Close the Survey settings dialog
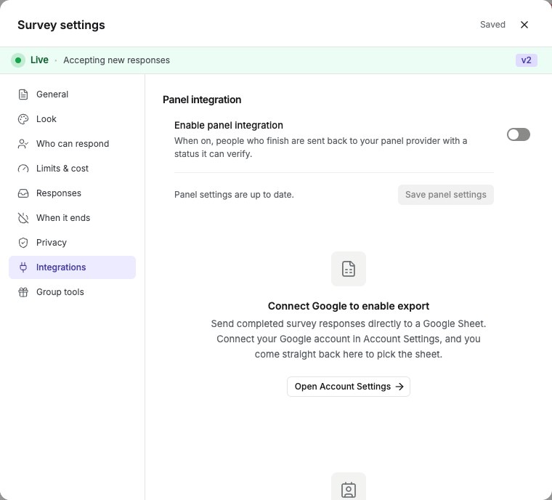Screen dimensions: 552x500 point(524,25)
